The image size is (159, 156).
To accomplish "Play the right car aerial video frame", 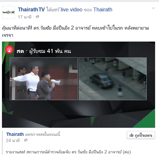I will click(x=112, y=79).
